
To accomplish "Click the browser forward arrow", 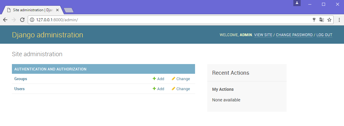I will pyautogui.click(x=14, y=20).
